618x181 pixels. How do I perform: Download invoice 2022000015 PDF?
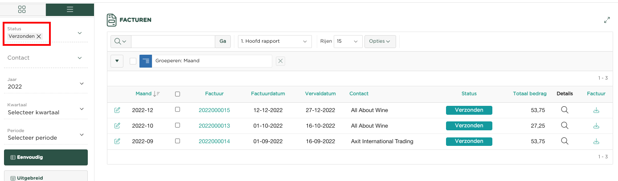click(x=596, y=110)
